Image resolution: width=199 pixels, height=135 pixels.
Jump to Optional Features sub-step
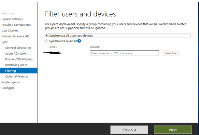coord(17,76)
